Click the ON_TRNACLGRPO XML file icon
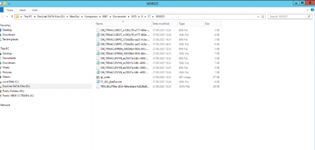The width and height of the screenshot is (315, 150). click(98, 44)
